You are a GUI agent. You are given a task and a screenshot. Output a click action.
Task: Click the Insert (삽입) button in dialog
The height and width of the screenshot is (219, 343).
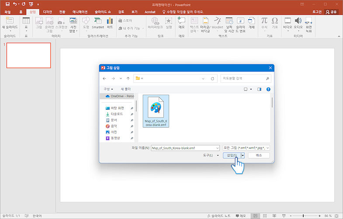[x=232, y=155]
